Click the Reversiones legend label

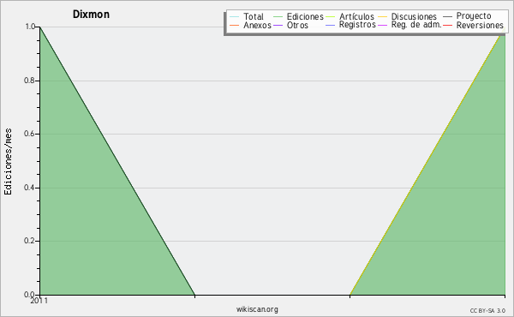click(x=480, y=25)
